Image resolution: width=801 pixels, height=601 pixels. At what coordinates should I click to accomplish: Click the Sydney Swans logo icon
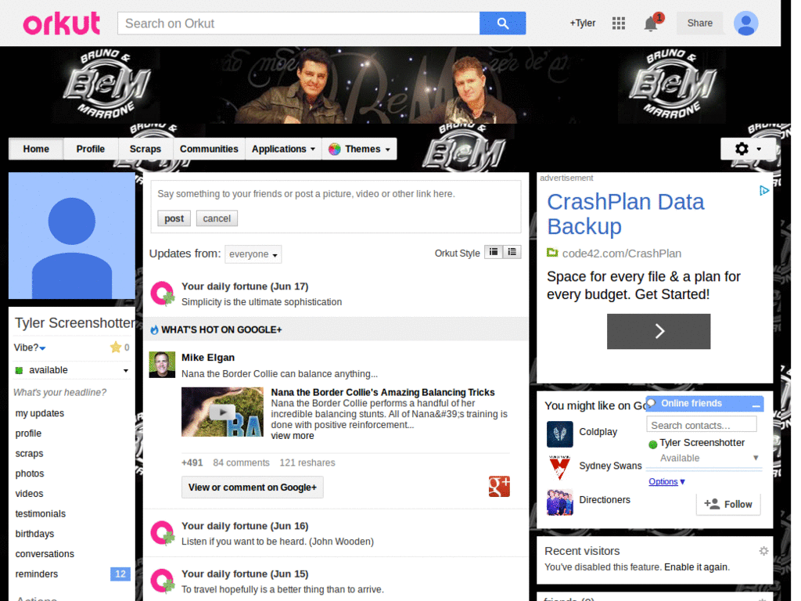click(559, 468)
